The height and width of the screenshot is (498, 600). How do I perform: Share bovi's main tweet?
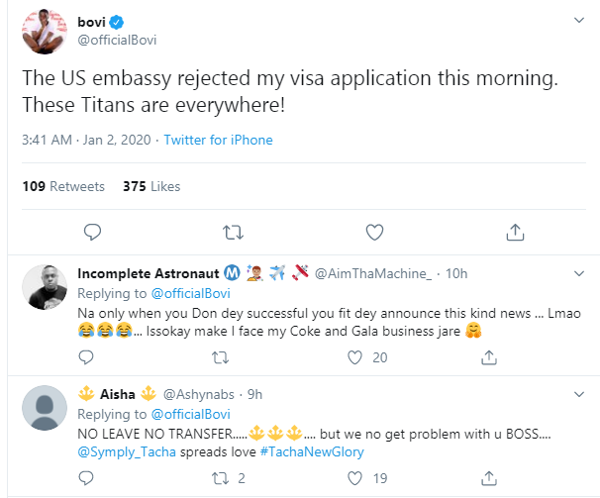515,232
